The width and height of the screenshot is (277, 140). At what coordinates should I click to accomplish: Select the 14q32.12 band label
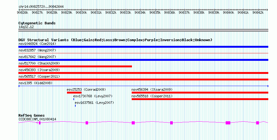pyautogui.click(x=26, y=27)
